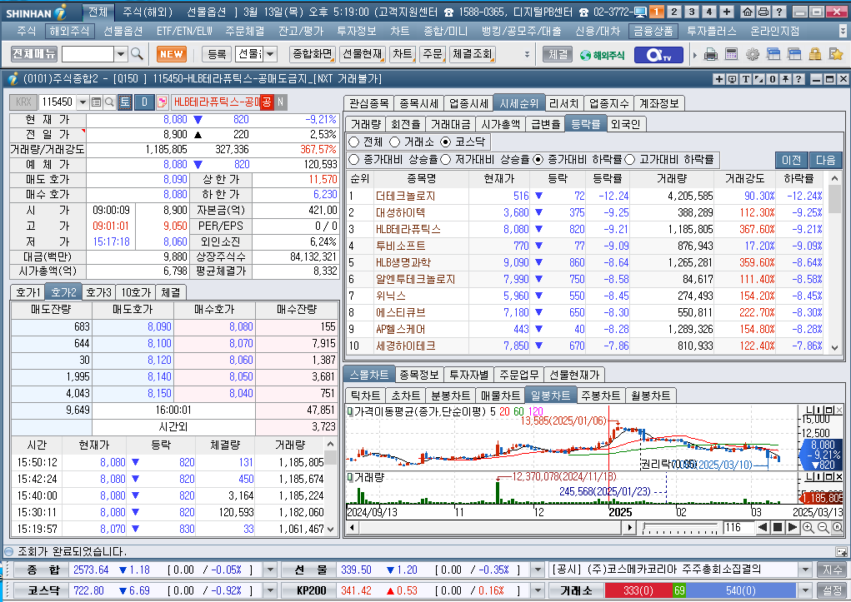The image size is (851, 602).
Task: Open the 선물 ticker dropdown in status bar
Action: [538, 570]
